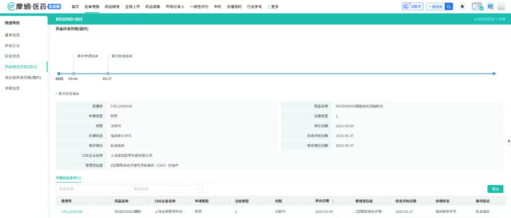
Task: Click the 导出 export button
Action: [495, 189]
